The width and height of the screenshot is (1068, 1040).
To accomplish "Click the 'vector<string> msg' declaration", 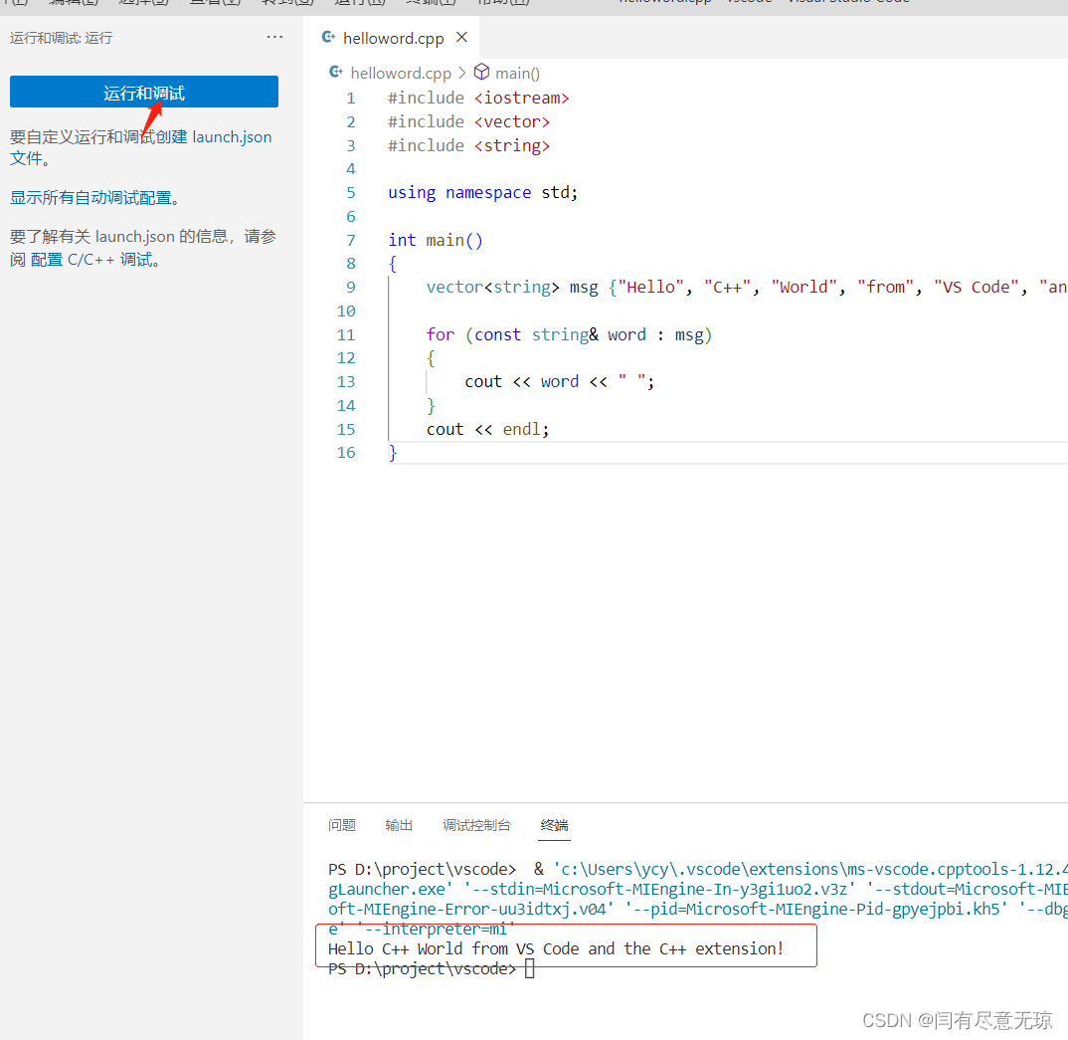I will (512, 288).
